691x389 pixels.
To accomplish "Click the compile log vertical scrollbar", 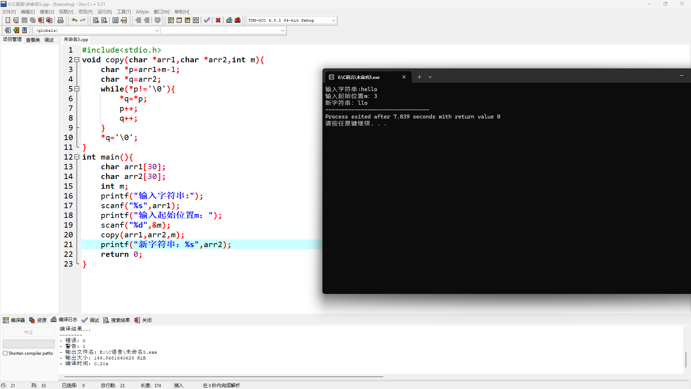I will [686, 359].
